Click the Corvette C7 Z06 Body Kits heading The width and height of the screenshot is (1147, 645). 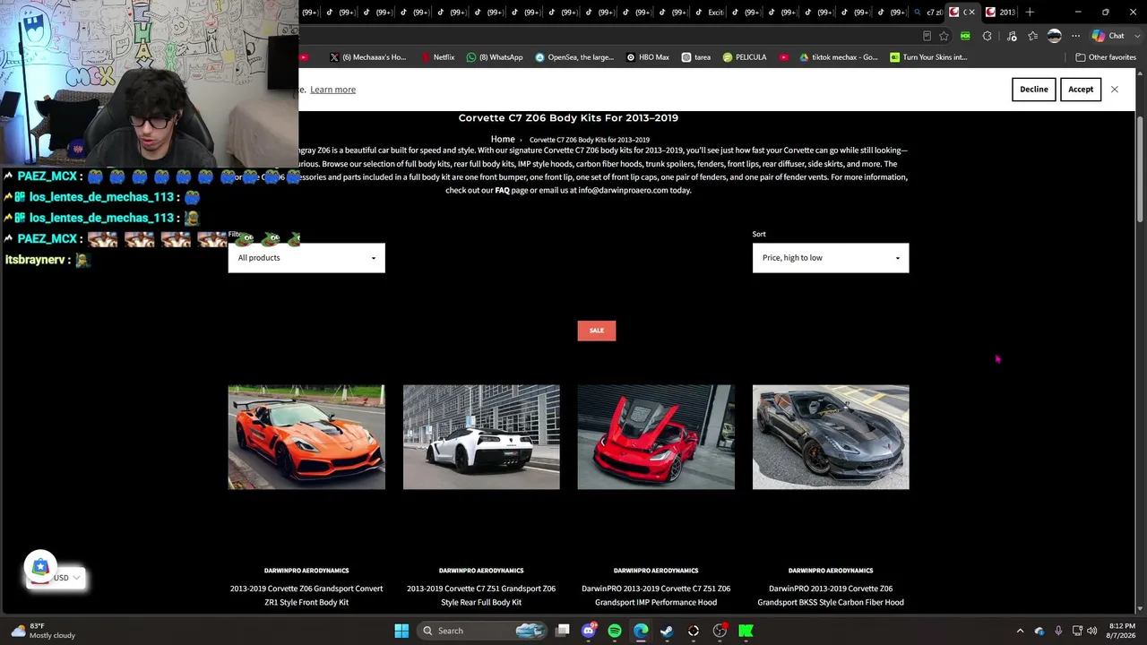[568, 118]
